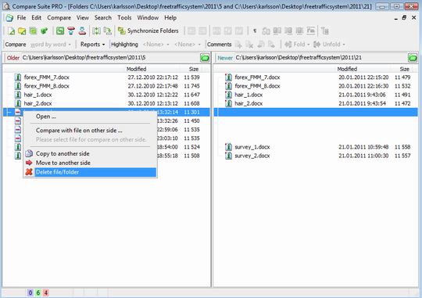Image resolution: width=422 pixels, height=298 pixels.
Task: Click the red up-arrow toolbar icon
Action: (71, 31)
